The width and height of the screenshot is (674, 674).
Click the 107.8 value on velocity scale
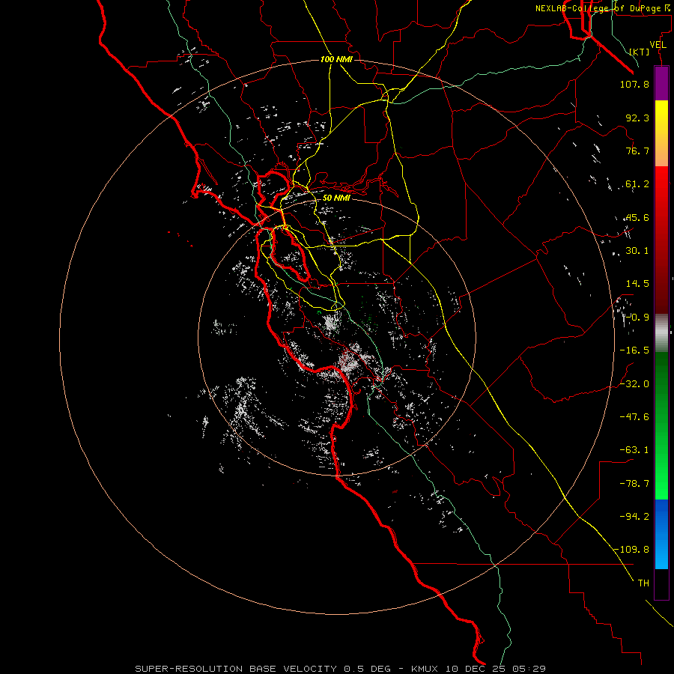(x=634, y=84)
